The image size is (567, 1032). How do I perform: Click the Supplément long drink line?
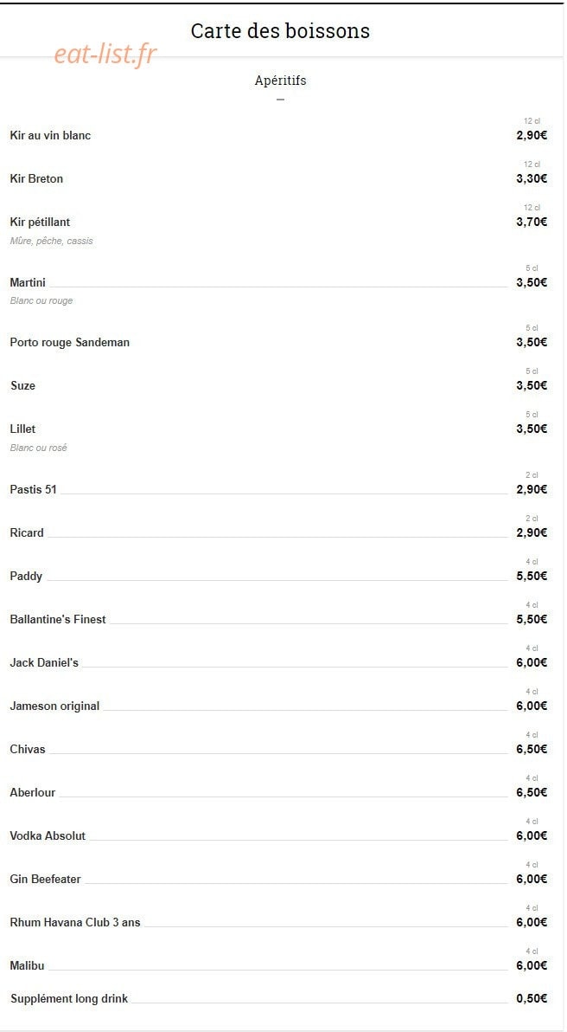[x=278, y=999]
